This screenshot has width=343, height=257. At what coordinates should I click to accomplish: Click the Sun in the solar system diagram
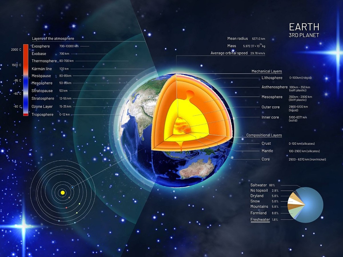click(62, 192)
